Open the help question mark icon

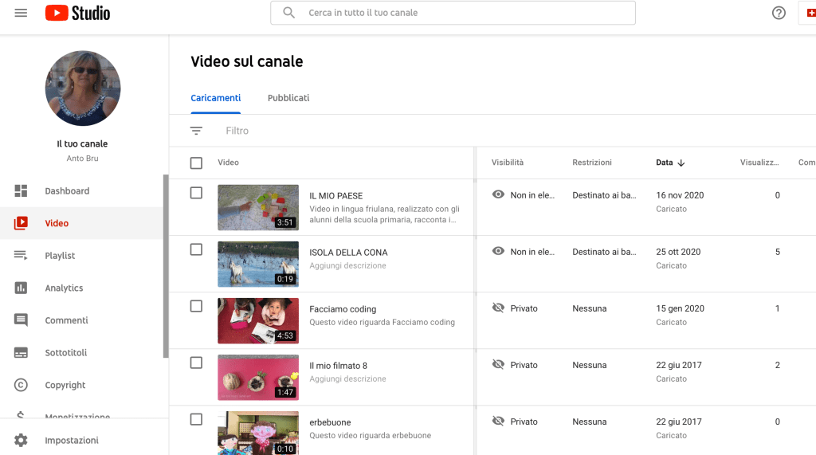click(779, 13)
